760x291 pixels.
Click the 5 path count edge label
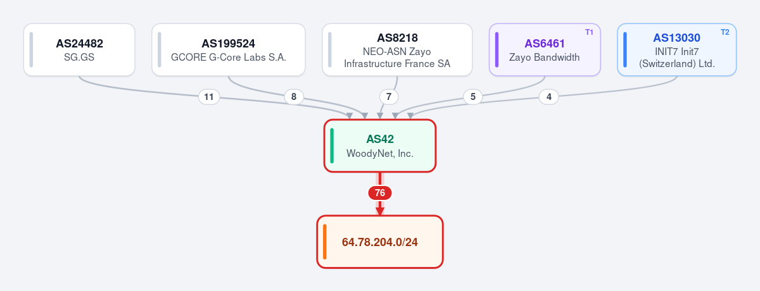click(x=472, y=97)
